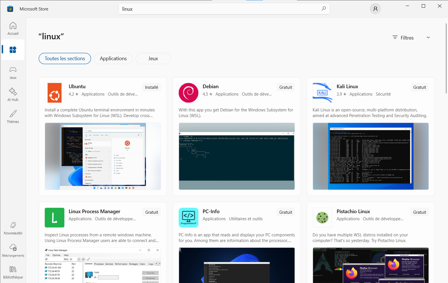Click the Pistachio Linux description text
The width and height of the screenshot is (448, 283).
click(x=360, y=238)
